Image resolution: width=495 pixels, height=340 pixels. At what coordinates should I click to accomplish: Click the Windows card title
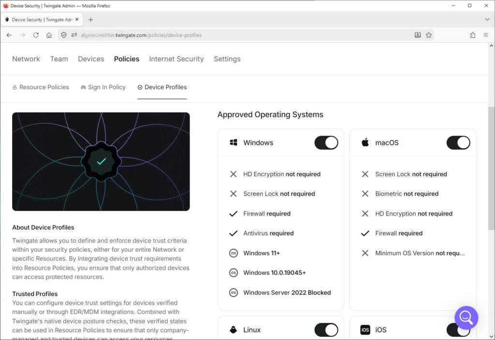(x=258, y=143)
